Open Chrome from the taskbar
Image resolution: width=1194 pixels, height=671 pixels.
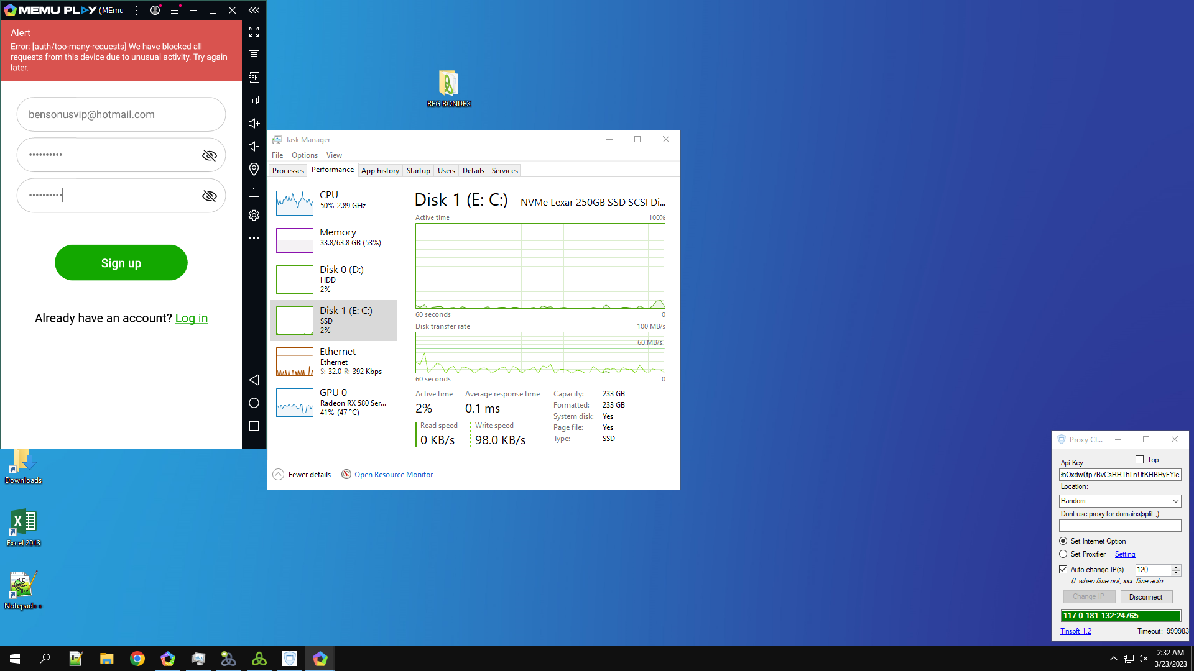(x=137, y=659)
